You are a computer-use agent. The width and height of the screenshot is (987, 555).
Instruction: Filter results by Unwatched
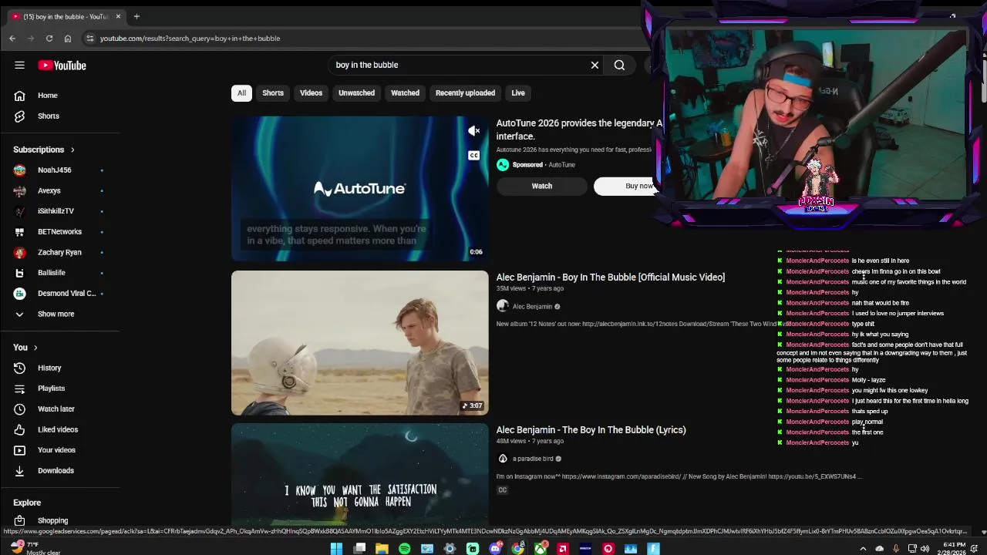click(356, 93)
